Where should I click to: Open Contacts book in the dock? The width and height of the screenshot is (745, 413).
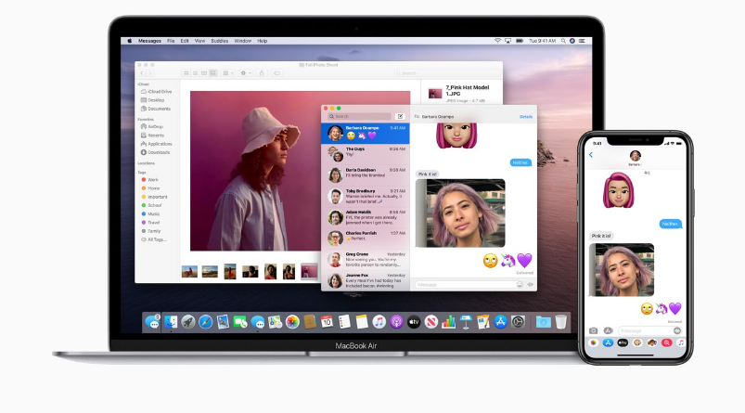309,322
